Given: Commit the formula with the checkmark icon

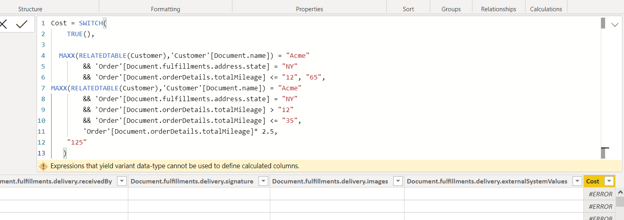Looking at the screenshot, I should [22, 24].
